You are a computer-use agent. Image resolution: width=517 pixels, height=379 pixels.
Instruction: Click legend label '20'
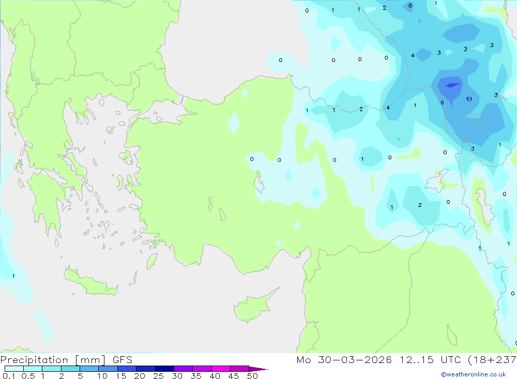click(x=140, y=376)
